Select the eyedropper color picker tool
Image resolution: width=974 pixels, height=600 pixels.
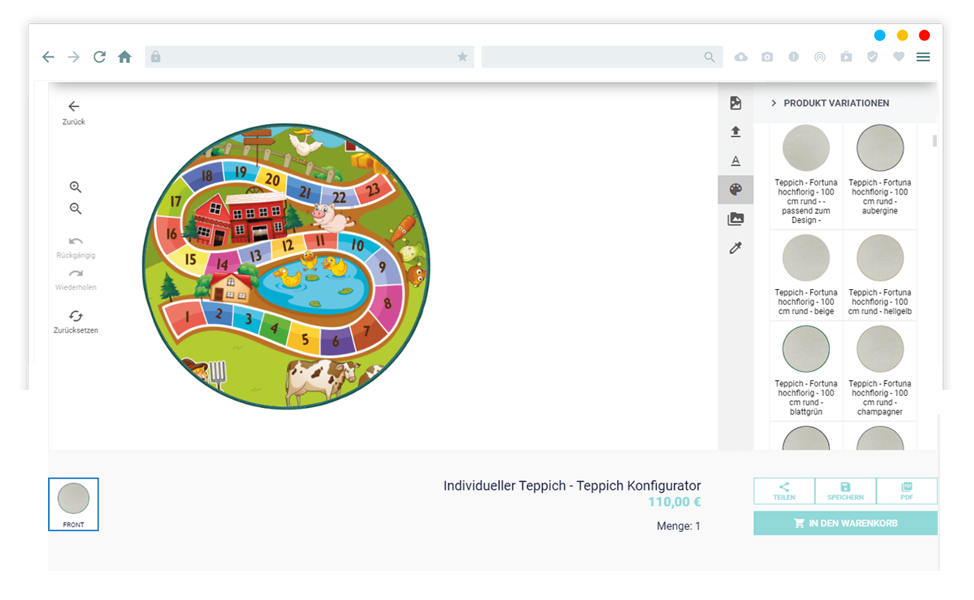click(x=736, y=248)
